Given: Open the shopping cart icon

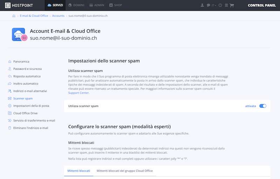Looking at the screenshot, I should coord(232,5).
